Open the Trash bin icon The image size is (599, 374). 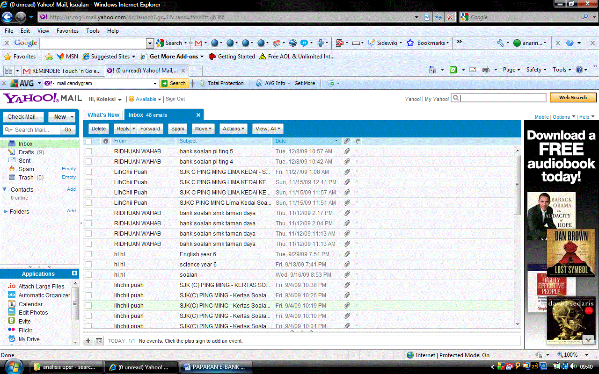click(x=12, y=177)
